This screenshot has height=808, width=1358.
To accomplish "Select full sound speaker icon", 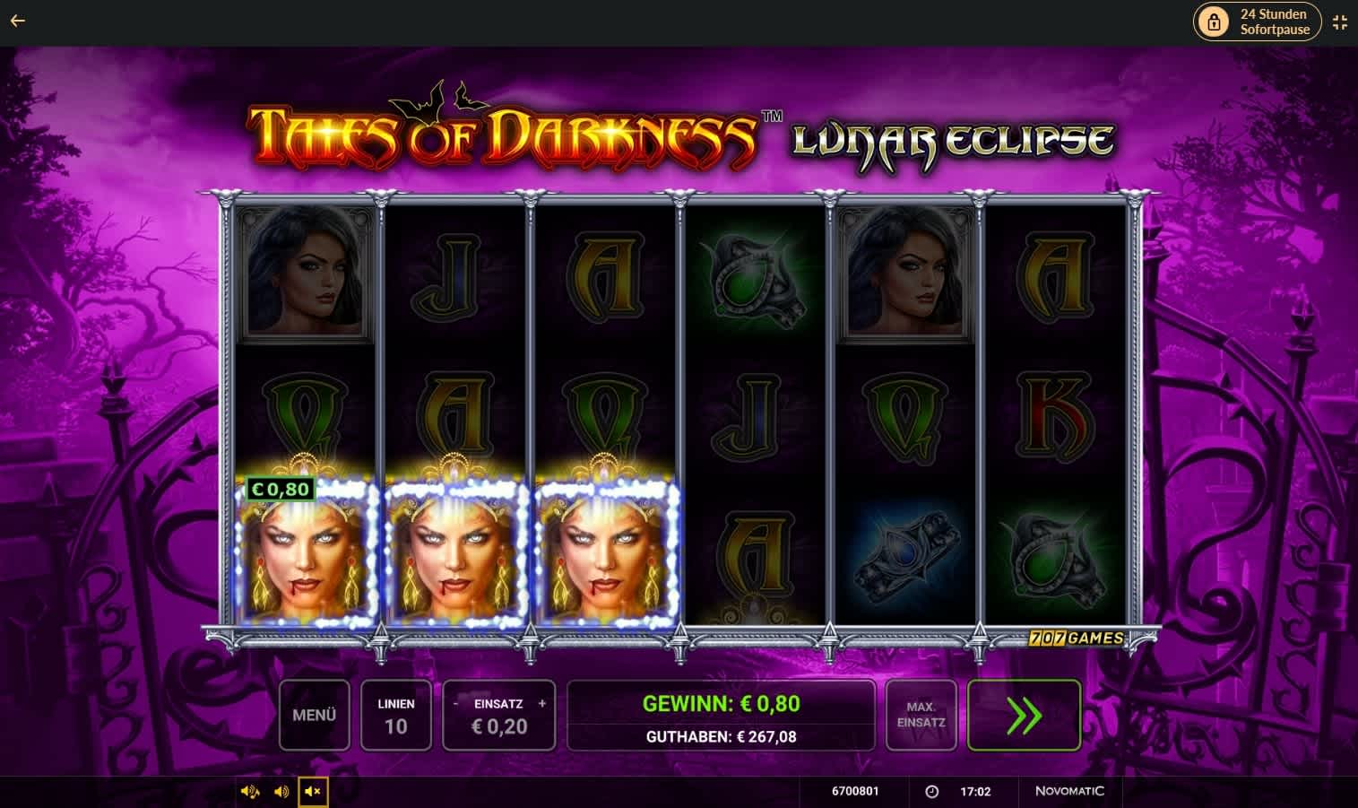I will pyautogui.click(x=250, y=792).
